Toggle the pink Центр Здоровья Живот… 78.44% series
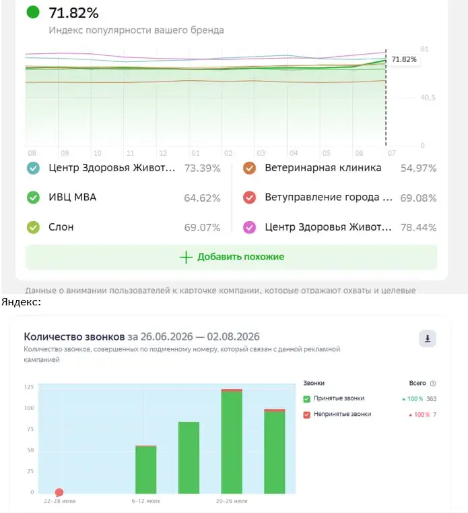 point(249,227)
